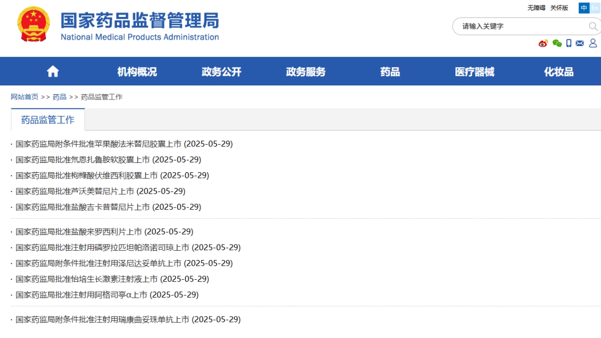
Task: Open the Weibo social icon
Action: pyautogui.click(x=543, y=43)
